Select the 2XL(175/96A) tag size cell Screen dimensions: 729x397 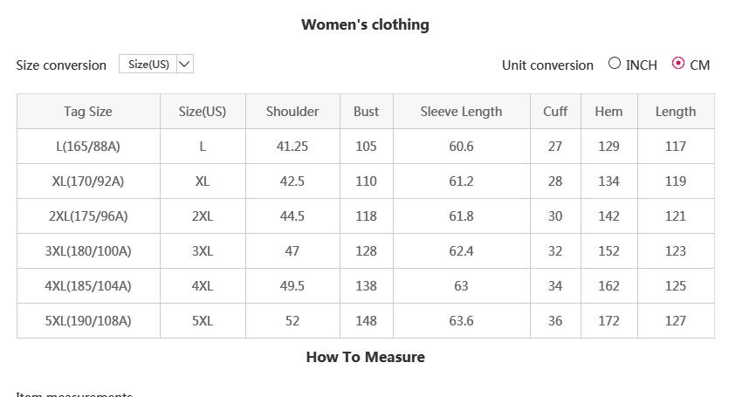pos(88,216)
